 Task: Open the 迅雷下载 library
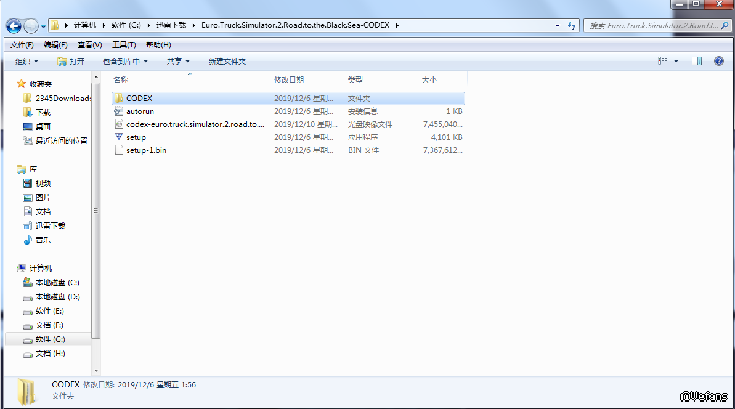pyautogui.click(x=44, y=226)
